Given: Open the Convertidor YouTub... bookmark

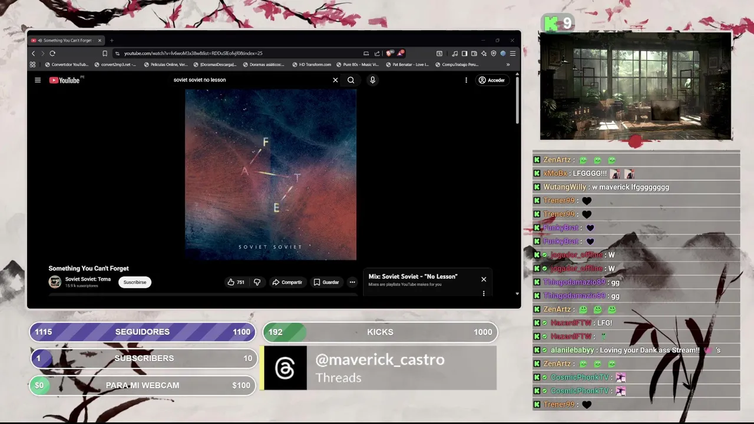Looking at the screenshot, I should [67, 65].
